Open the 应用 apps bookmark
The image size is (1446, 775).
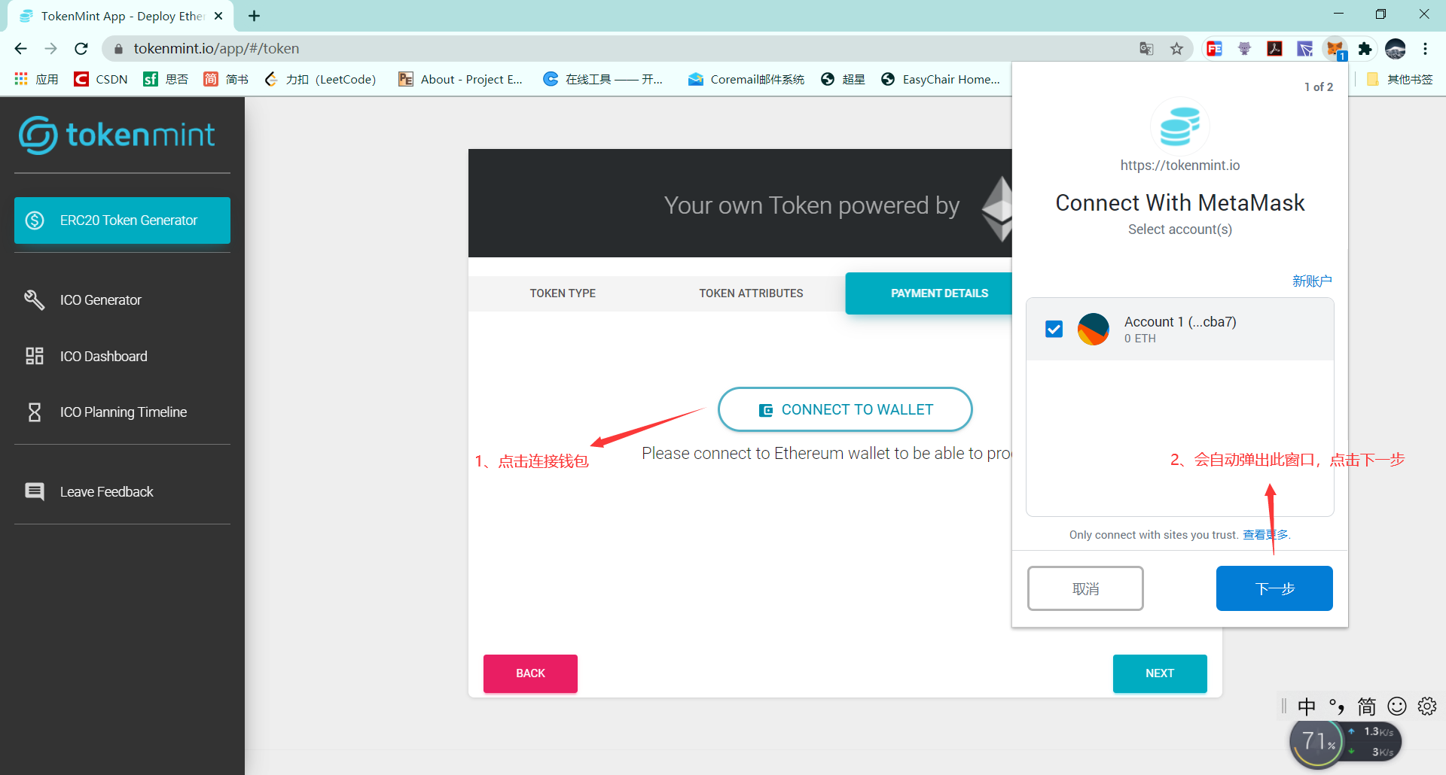click(x=36, y=79)
